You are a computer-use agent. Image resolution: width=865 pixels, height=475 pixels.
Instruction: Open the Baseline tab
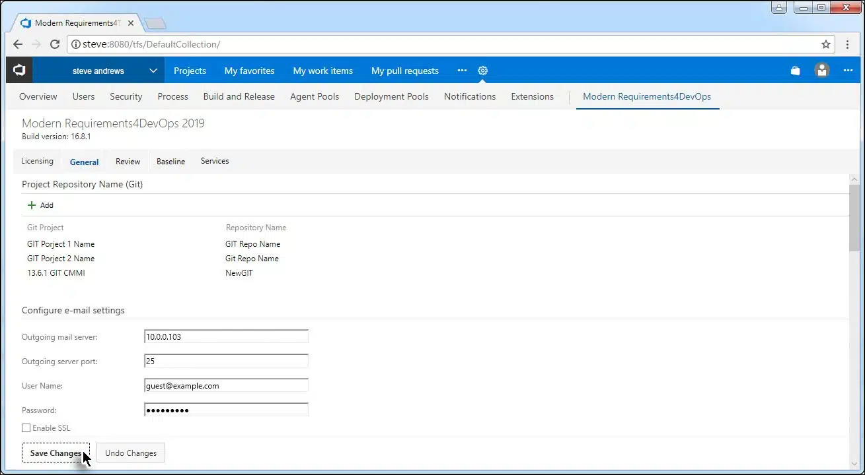170,162
